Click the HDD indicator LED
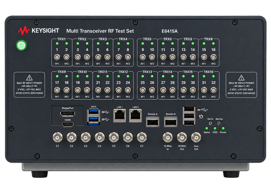271x192 pixels. coord(215,128)
